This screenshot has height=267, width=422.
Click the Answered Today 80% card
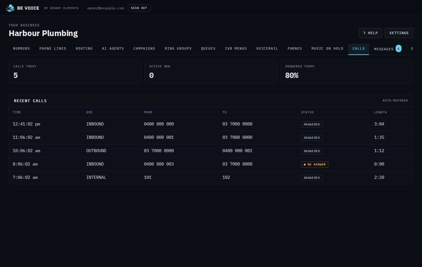[347, 72]
